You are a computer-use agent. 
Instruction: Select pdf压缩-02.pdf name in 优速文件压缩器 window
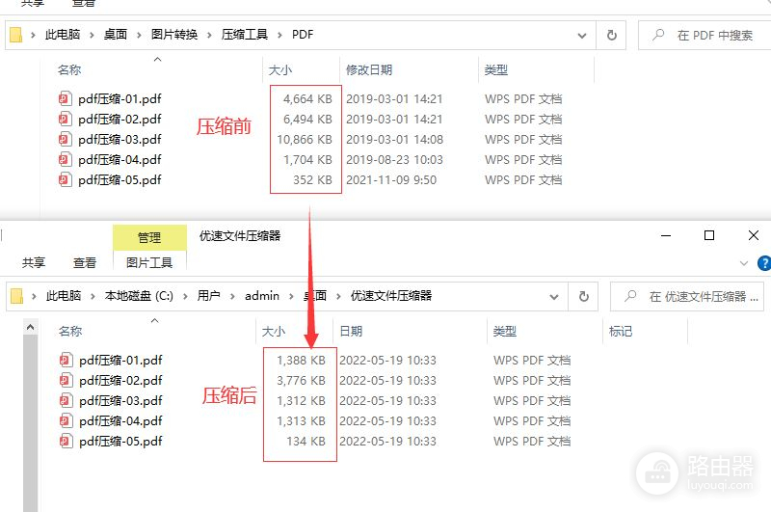point(120,380)
